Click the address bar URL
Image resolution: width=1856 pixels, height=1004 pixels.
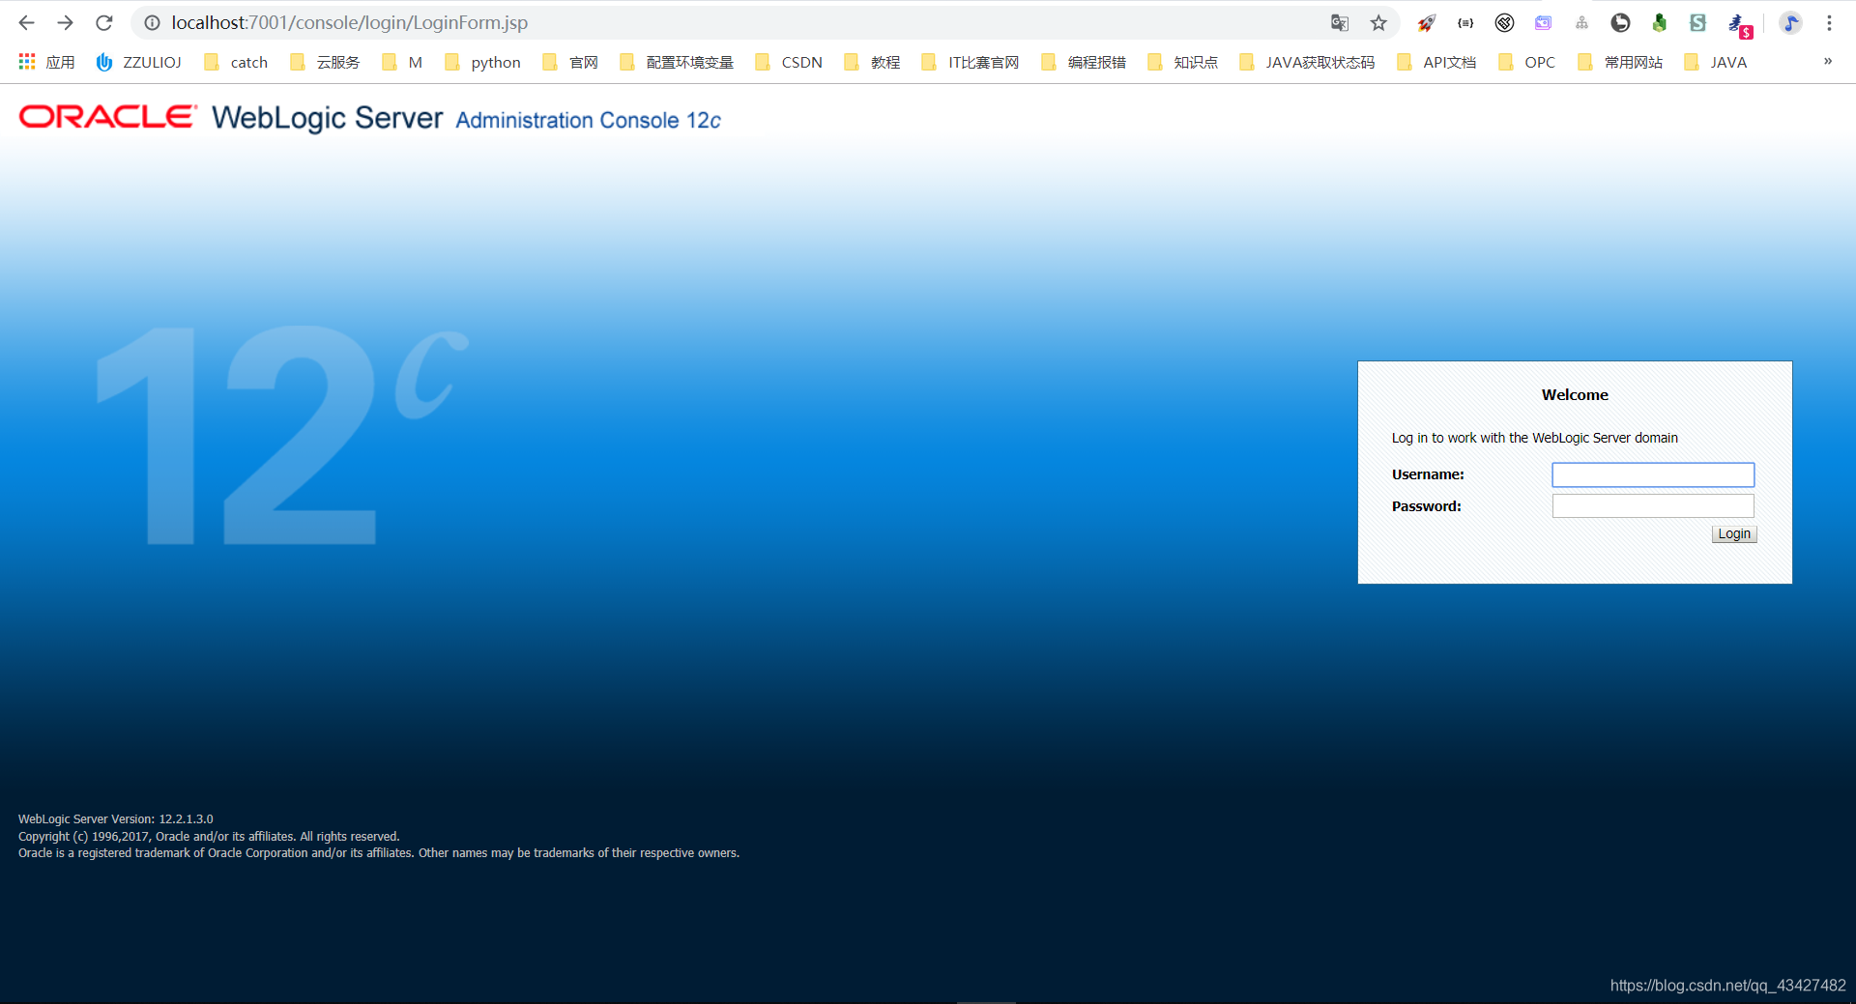pos(350,22)
